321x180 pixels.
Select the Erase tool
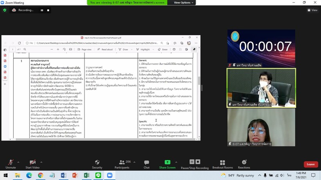click(163, 49)
